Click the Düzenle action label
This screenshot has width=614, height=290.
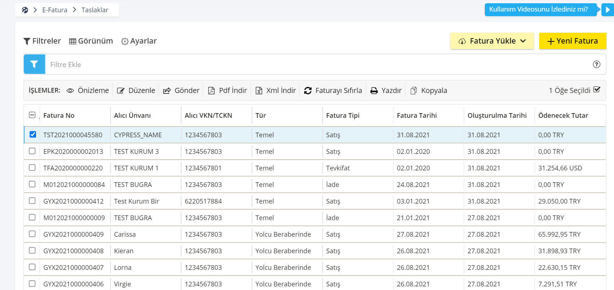pos(142,90)
